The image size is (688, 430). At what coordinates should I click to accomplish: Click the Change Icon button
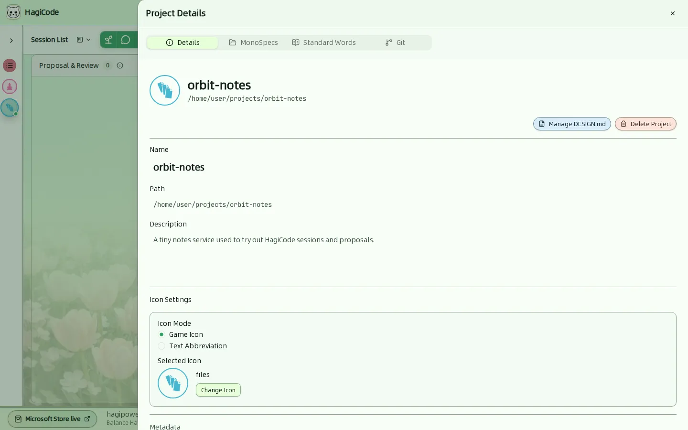(x=218, y=390)
